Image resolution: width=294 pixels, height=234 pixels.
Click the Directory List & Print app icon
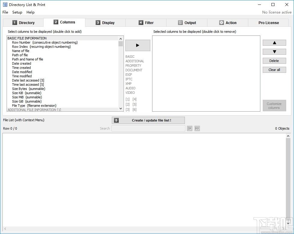click(x=5, y=5)
